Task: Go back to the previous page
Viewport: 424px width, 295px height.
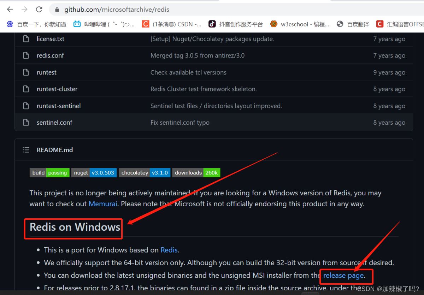Action: pyautogui.click(x=10, y=10)
